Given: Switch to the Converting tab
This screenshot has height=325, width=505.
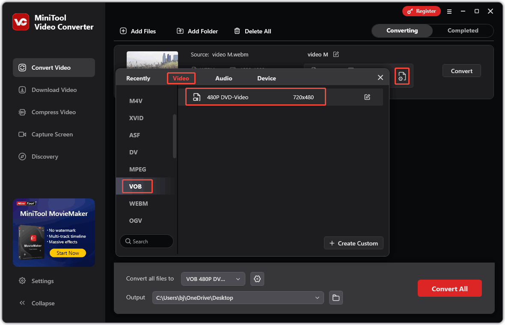Looking at the screenshot, I should (402, 30).
